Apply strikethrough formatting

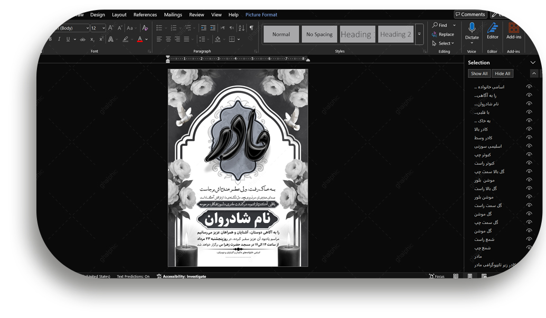point(82,40)
